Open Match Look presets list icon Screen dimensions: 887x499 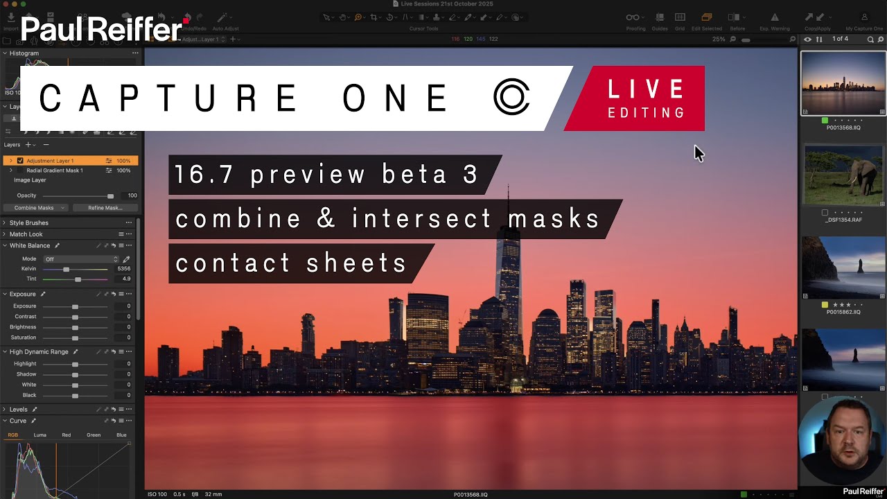[x=121, y=234]
